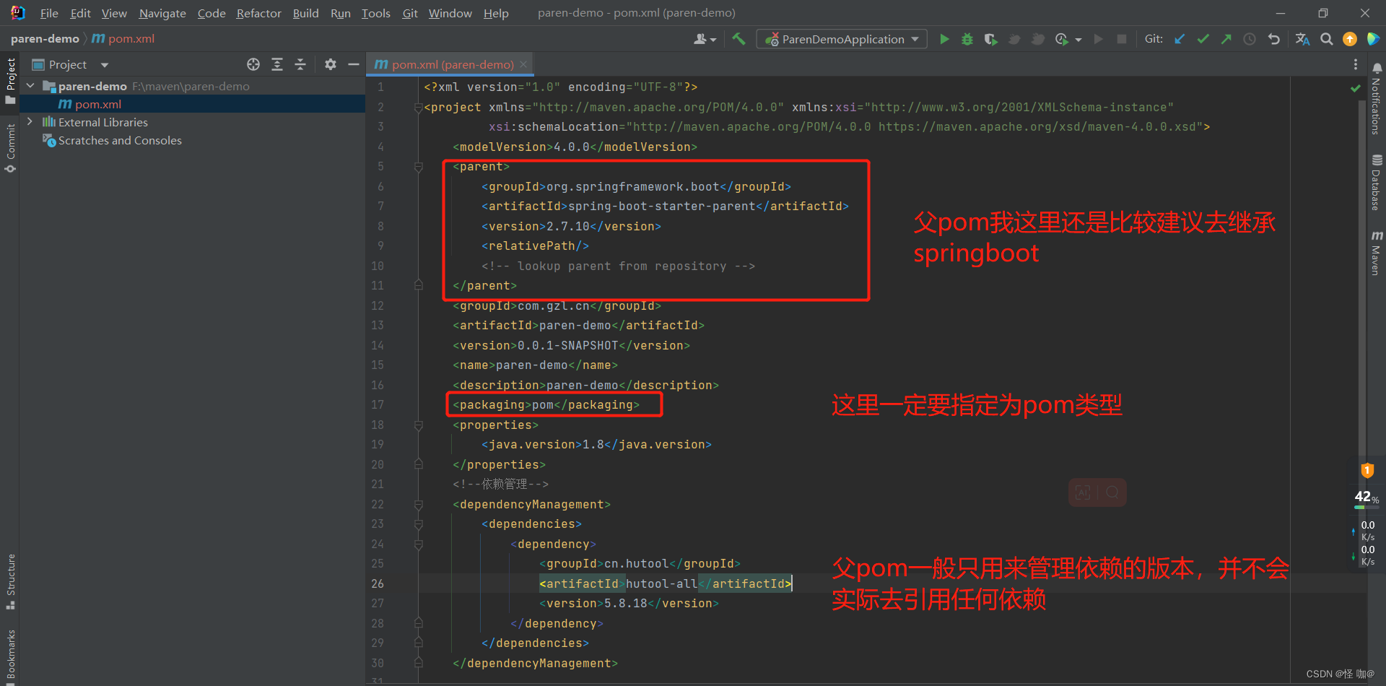
Task: Hide the Project panel with minus icon
Action: click(x=354, y=64)
